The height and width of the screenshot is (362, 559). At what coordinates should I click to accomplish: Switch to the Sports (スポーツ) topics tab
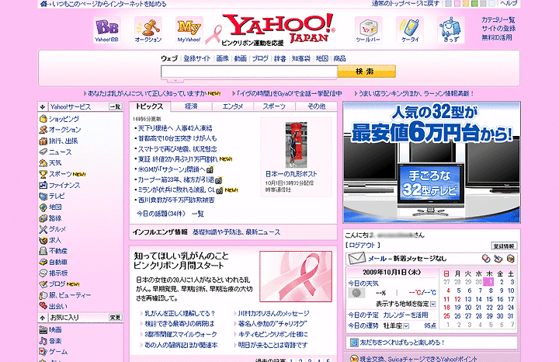pyautogui.click(x=274, y=106)
